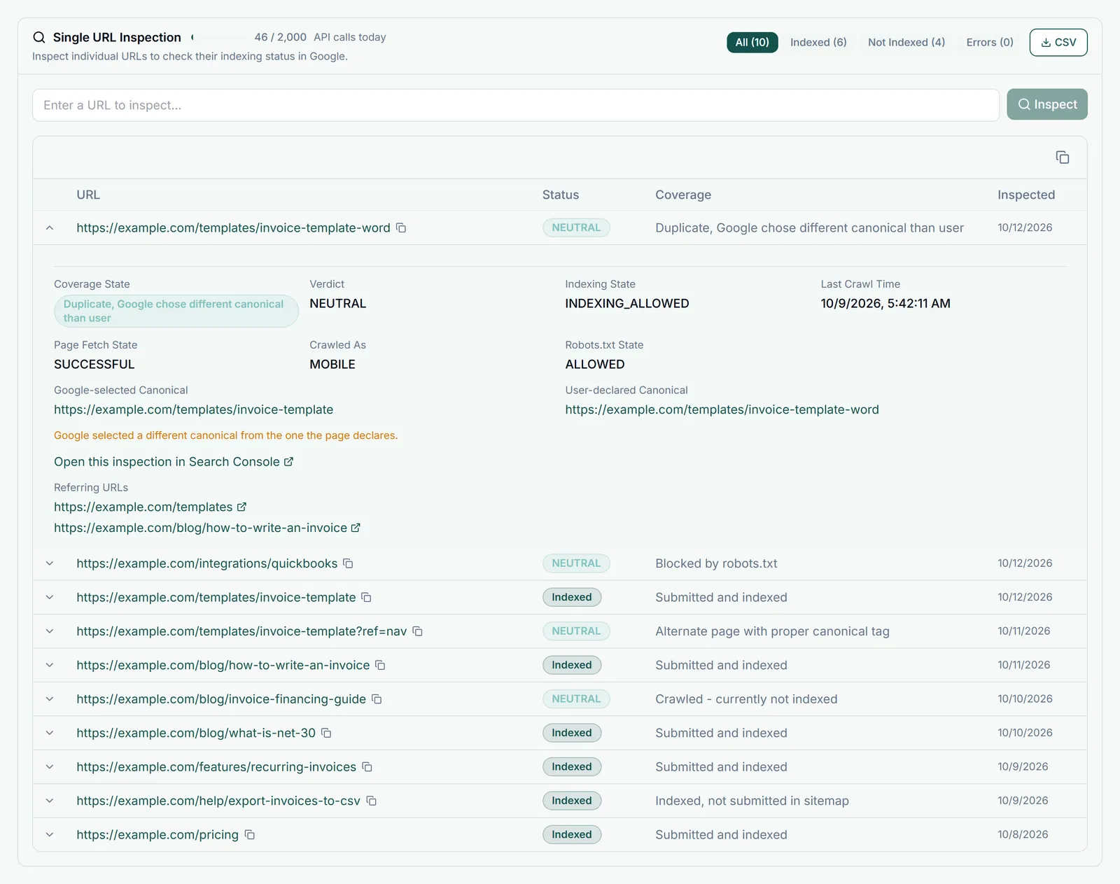Copy the templates/invoice-template URL

[x=366, y=598]
